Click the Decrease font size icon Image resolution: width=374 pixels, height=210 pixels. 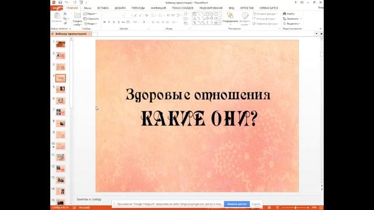click(140, 16)
